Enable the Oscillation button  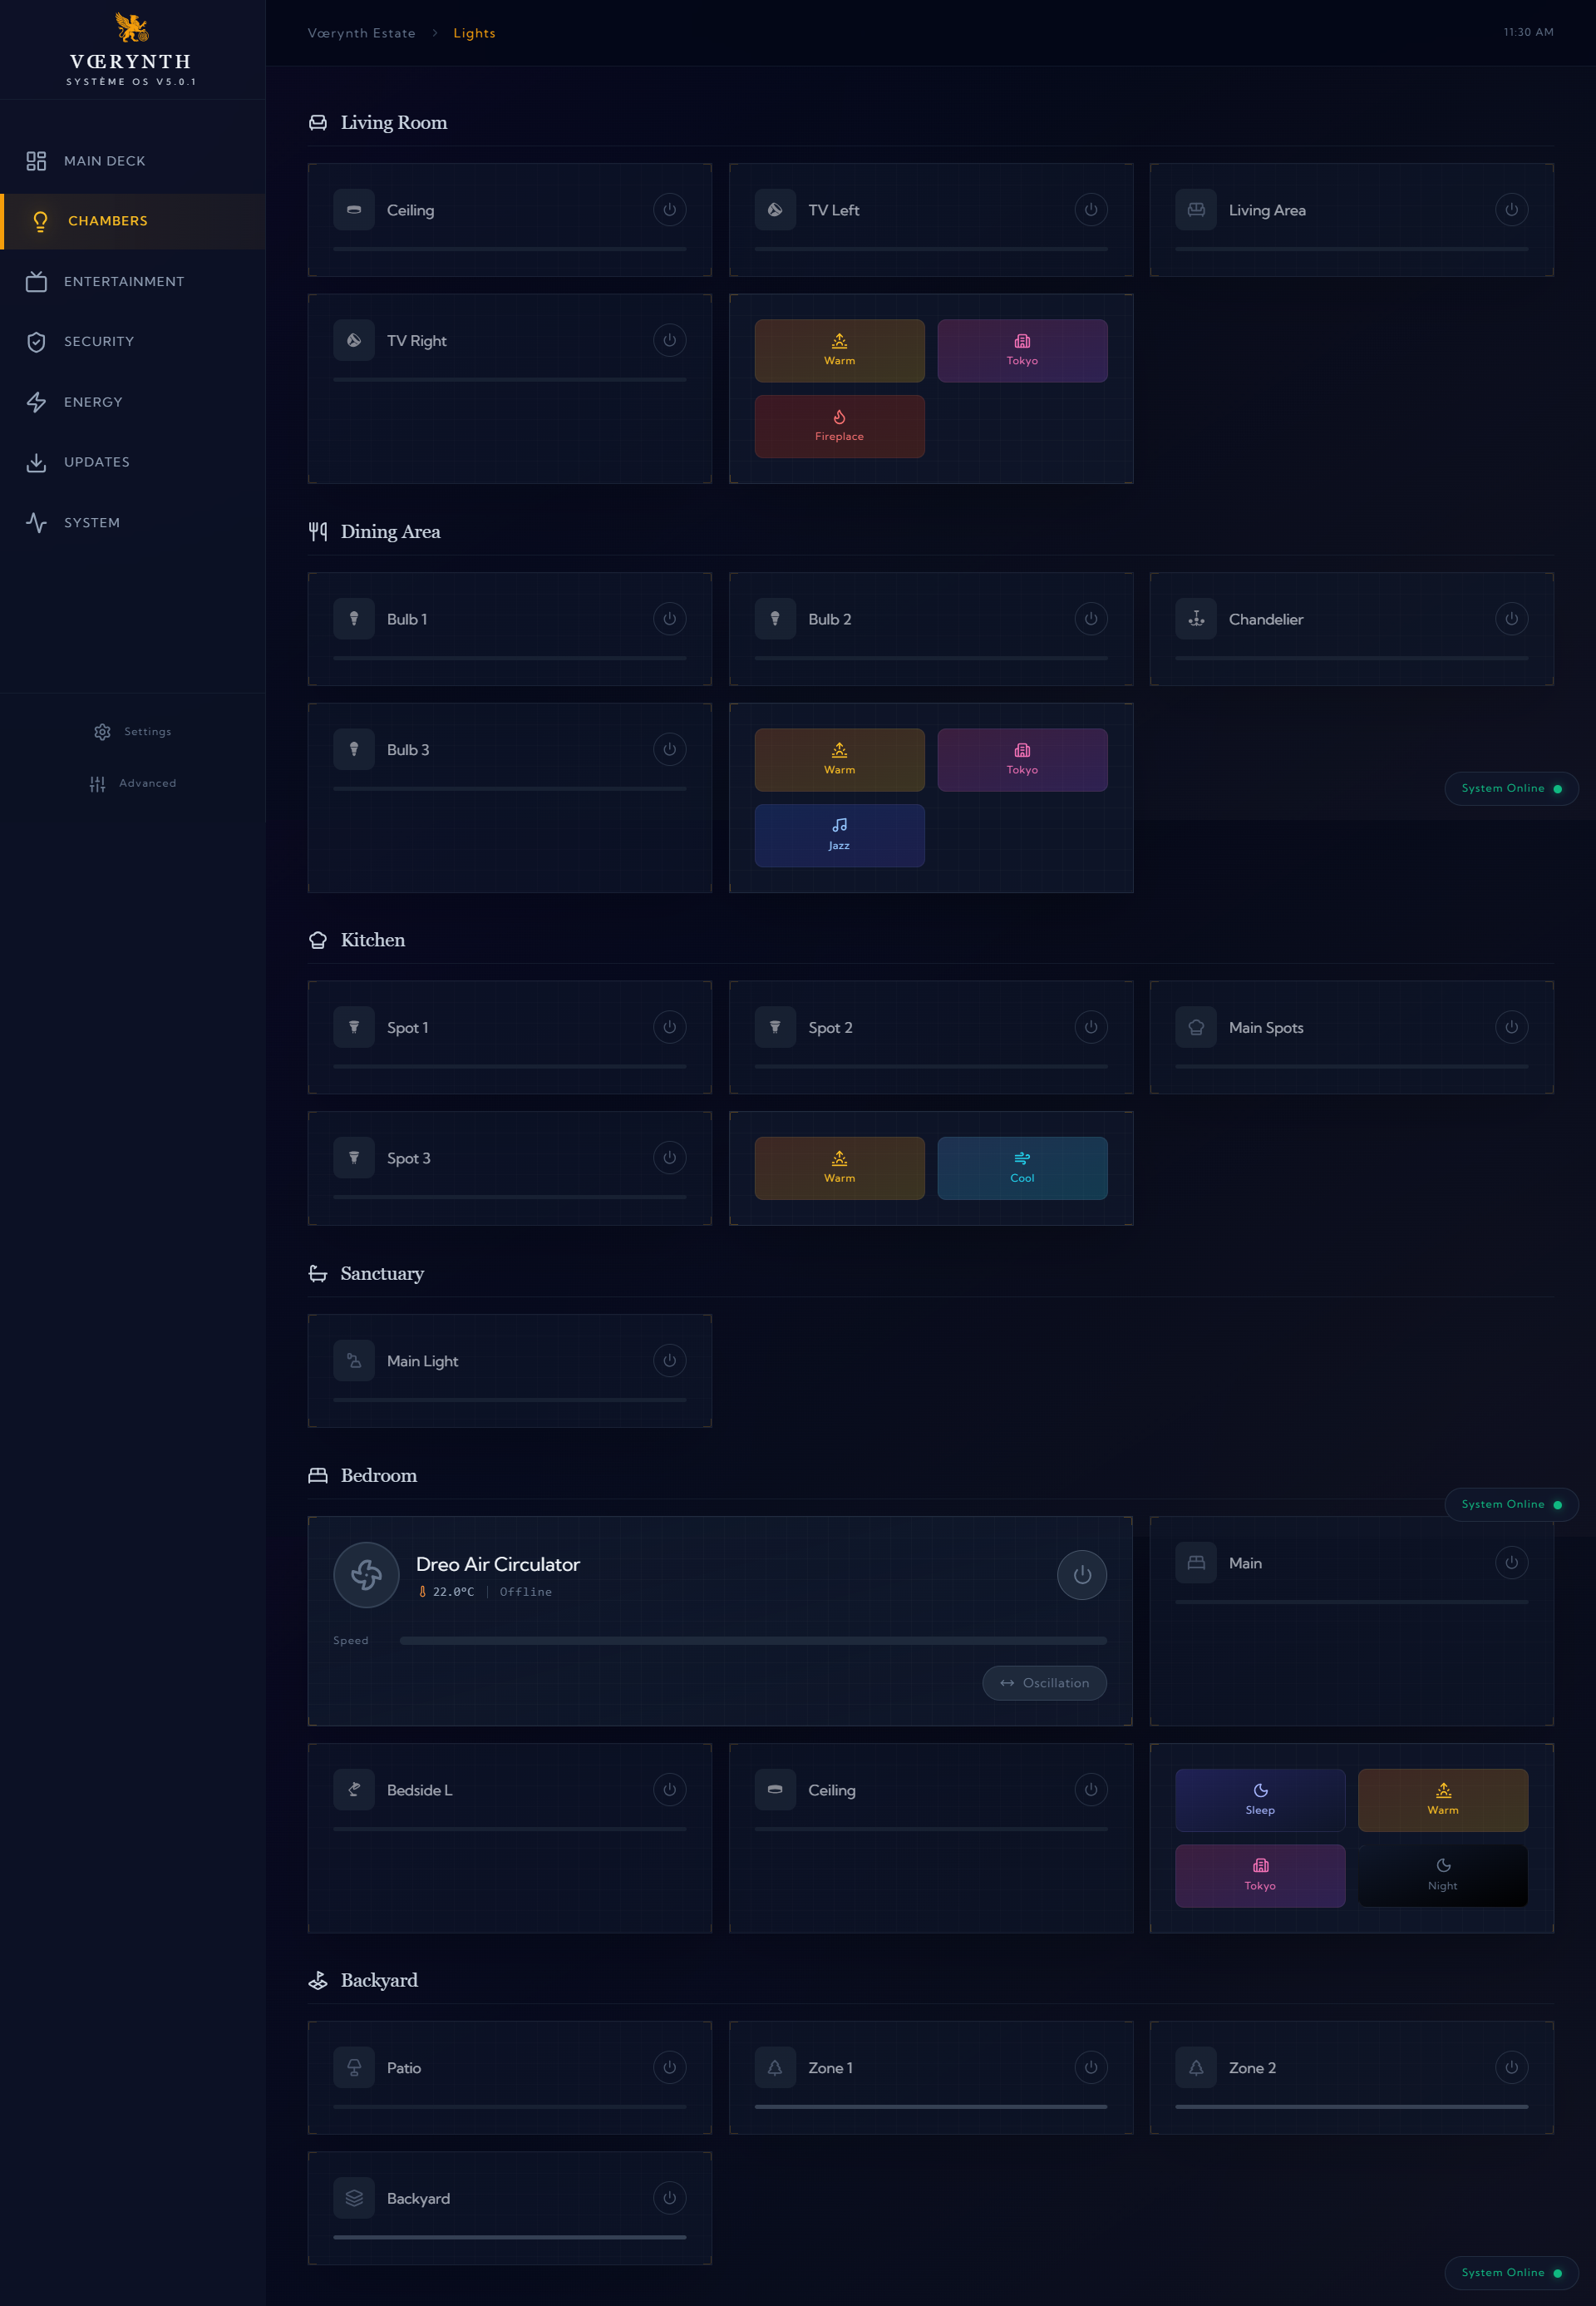click(1044, 1683)
